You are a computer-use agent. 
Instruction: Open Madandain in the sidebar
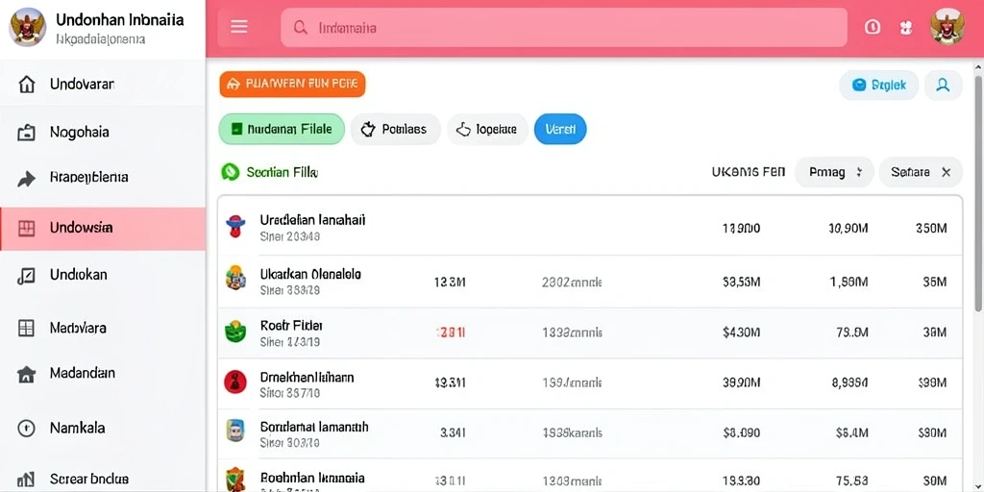102,374
